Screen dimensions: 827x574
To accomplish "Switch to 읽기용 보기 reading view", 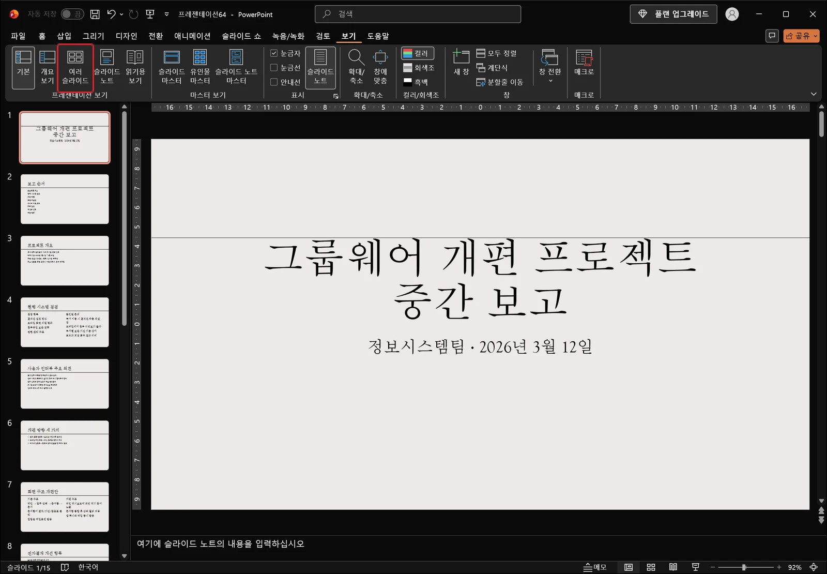I will point(135,67).
